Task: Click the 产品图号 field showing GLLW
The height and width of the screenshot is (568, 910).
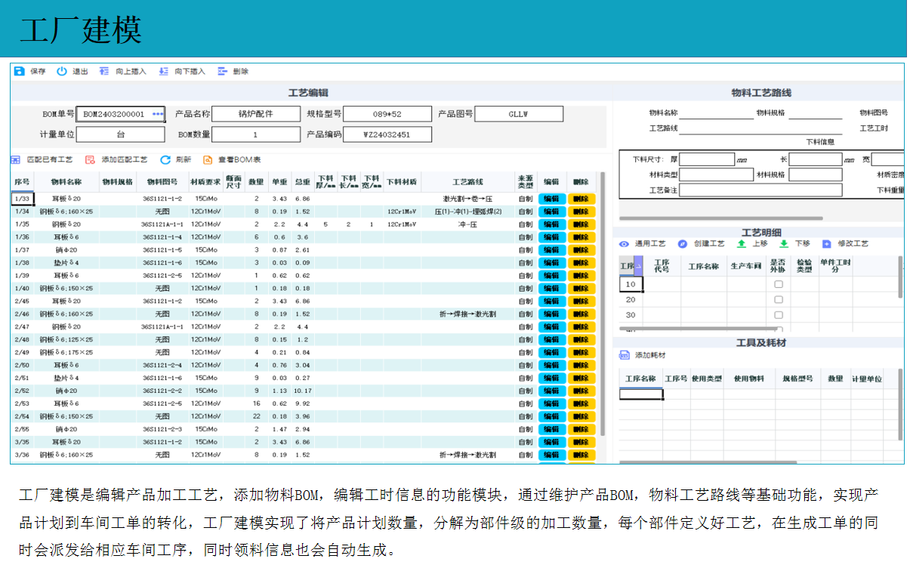Action: [519, 114]
